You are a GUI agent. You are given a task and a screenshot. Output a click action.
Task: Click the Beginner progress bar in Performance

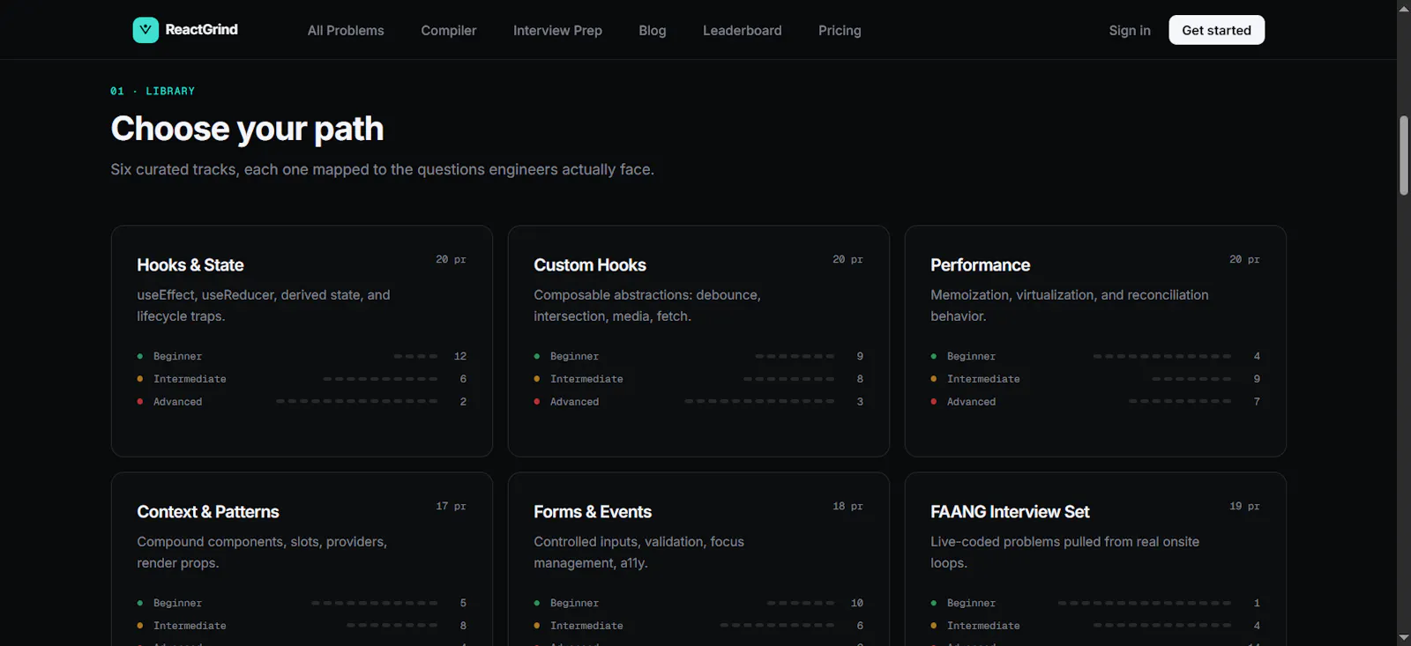click(x=1162, y=356)
